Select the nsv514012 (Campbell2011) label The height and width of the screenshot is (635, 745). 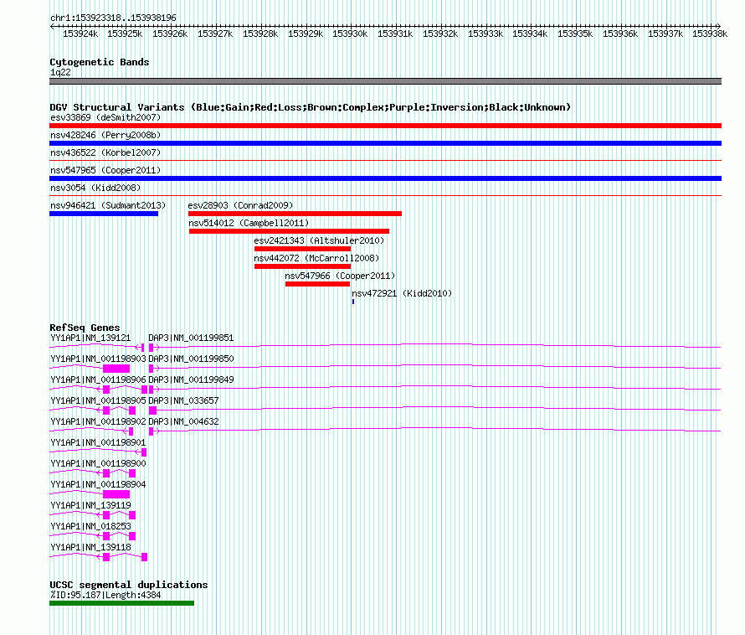tap(249, 223)
